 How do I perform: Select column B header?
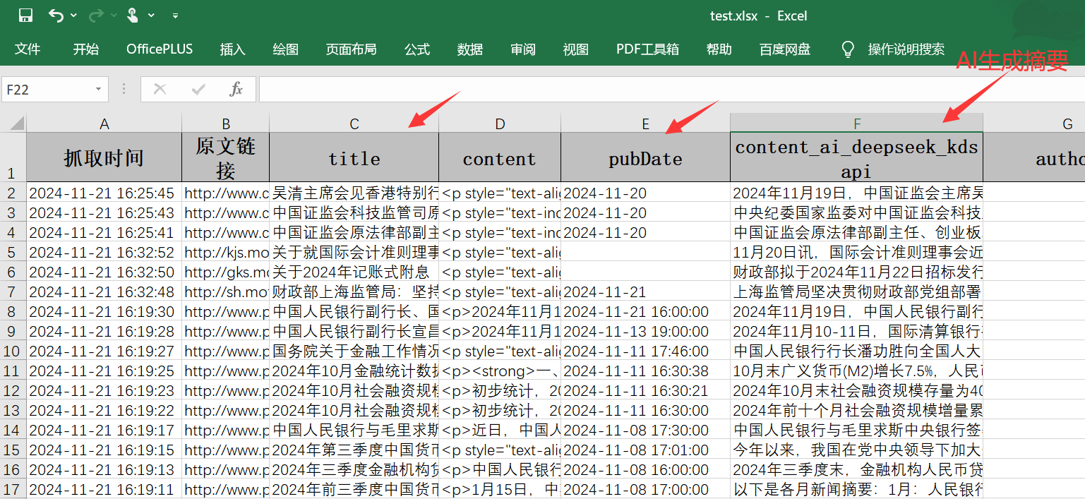click(x=226, y=124)
